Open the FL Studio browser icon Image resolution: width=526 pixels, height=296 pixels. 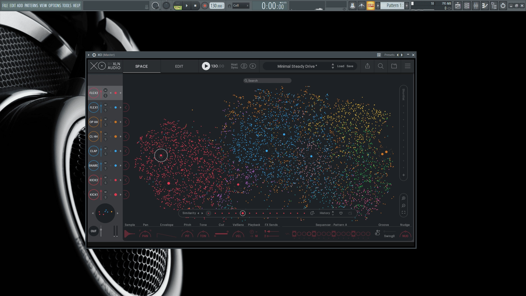(494, 5)
